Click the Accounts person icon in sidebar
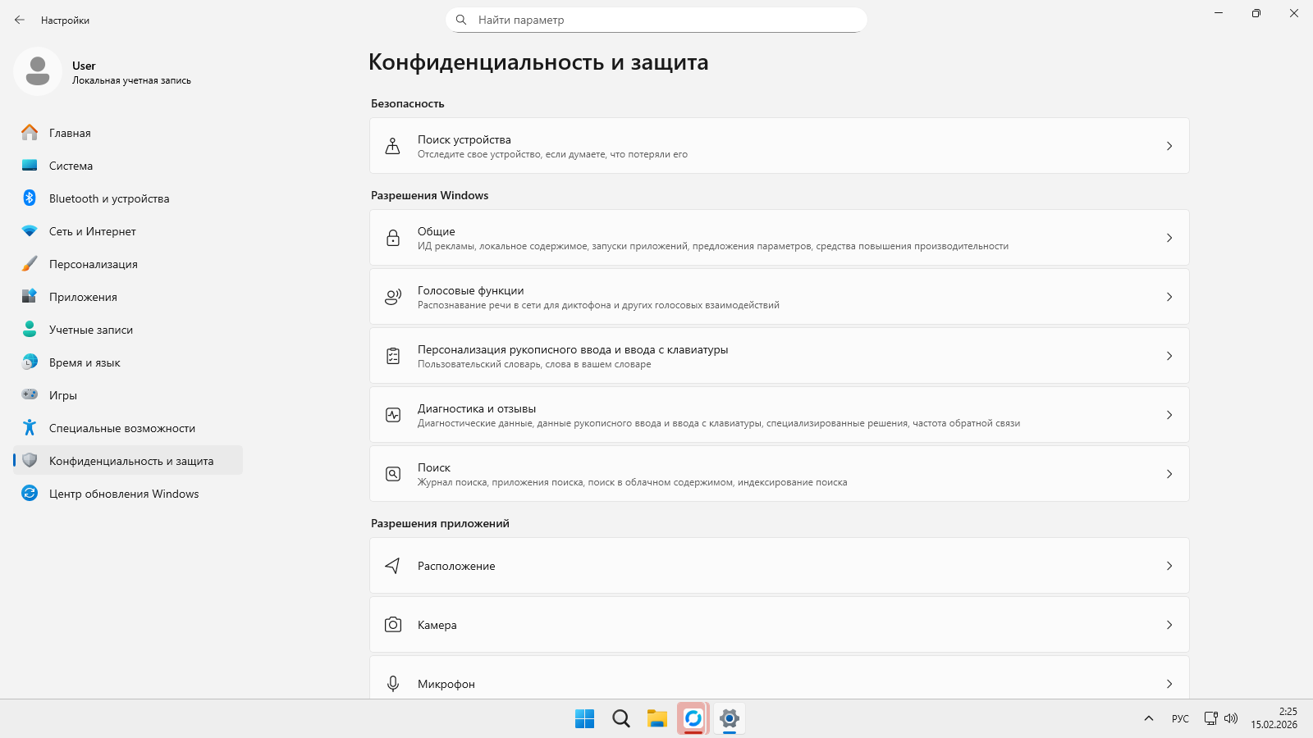This screenshot has height=738, width=1313. pyautogui.click(x=30, y=329)
